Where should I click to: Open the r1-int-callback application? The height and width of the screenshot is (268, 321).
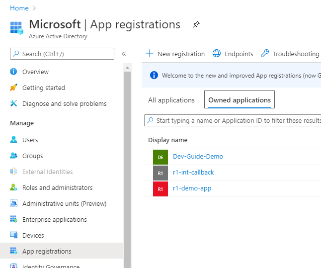tap(193, 173)
